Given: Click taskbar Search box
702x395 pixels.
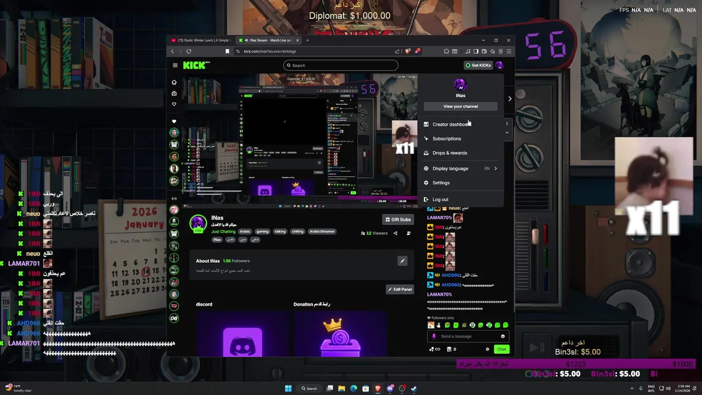Looking at the screenshot, I should tap(309, 388).
